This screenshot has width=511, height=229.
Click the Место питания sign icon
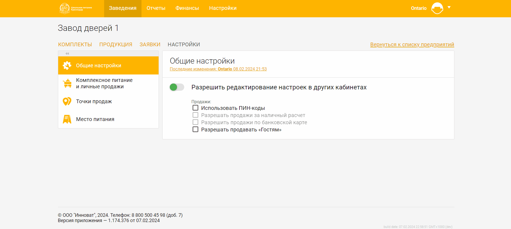click(67, 119)
